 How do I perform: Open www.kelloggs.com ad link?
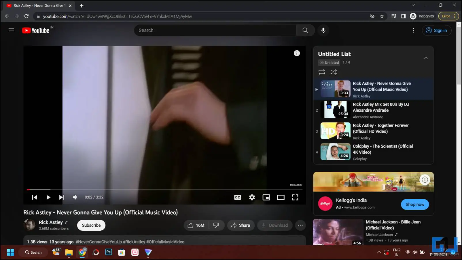click(359, 207)
